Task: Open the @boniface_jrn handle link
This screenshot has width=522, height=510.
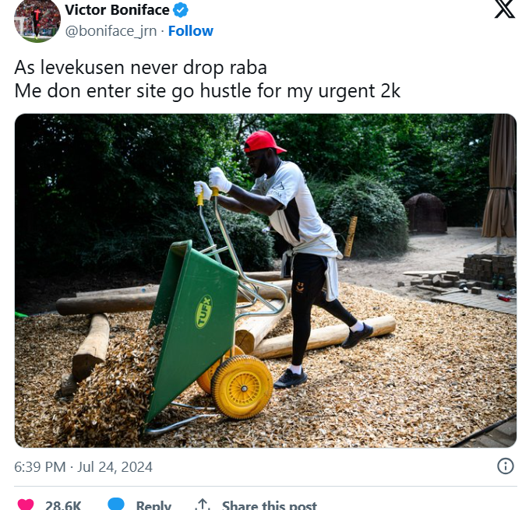Action: tap(111, 31)
